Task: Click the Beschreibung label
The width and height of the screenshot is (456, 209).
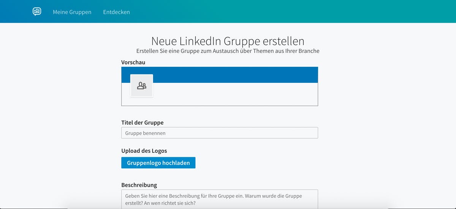Action: coord(139,185)
